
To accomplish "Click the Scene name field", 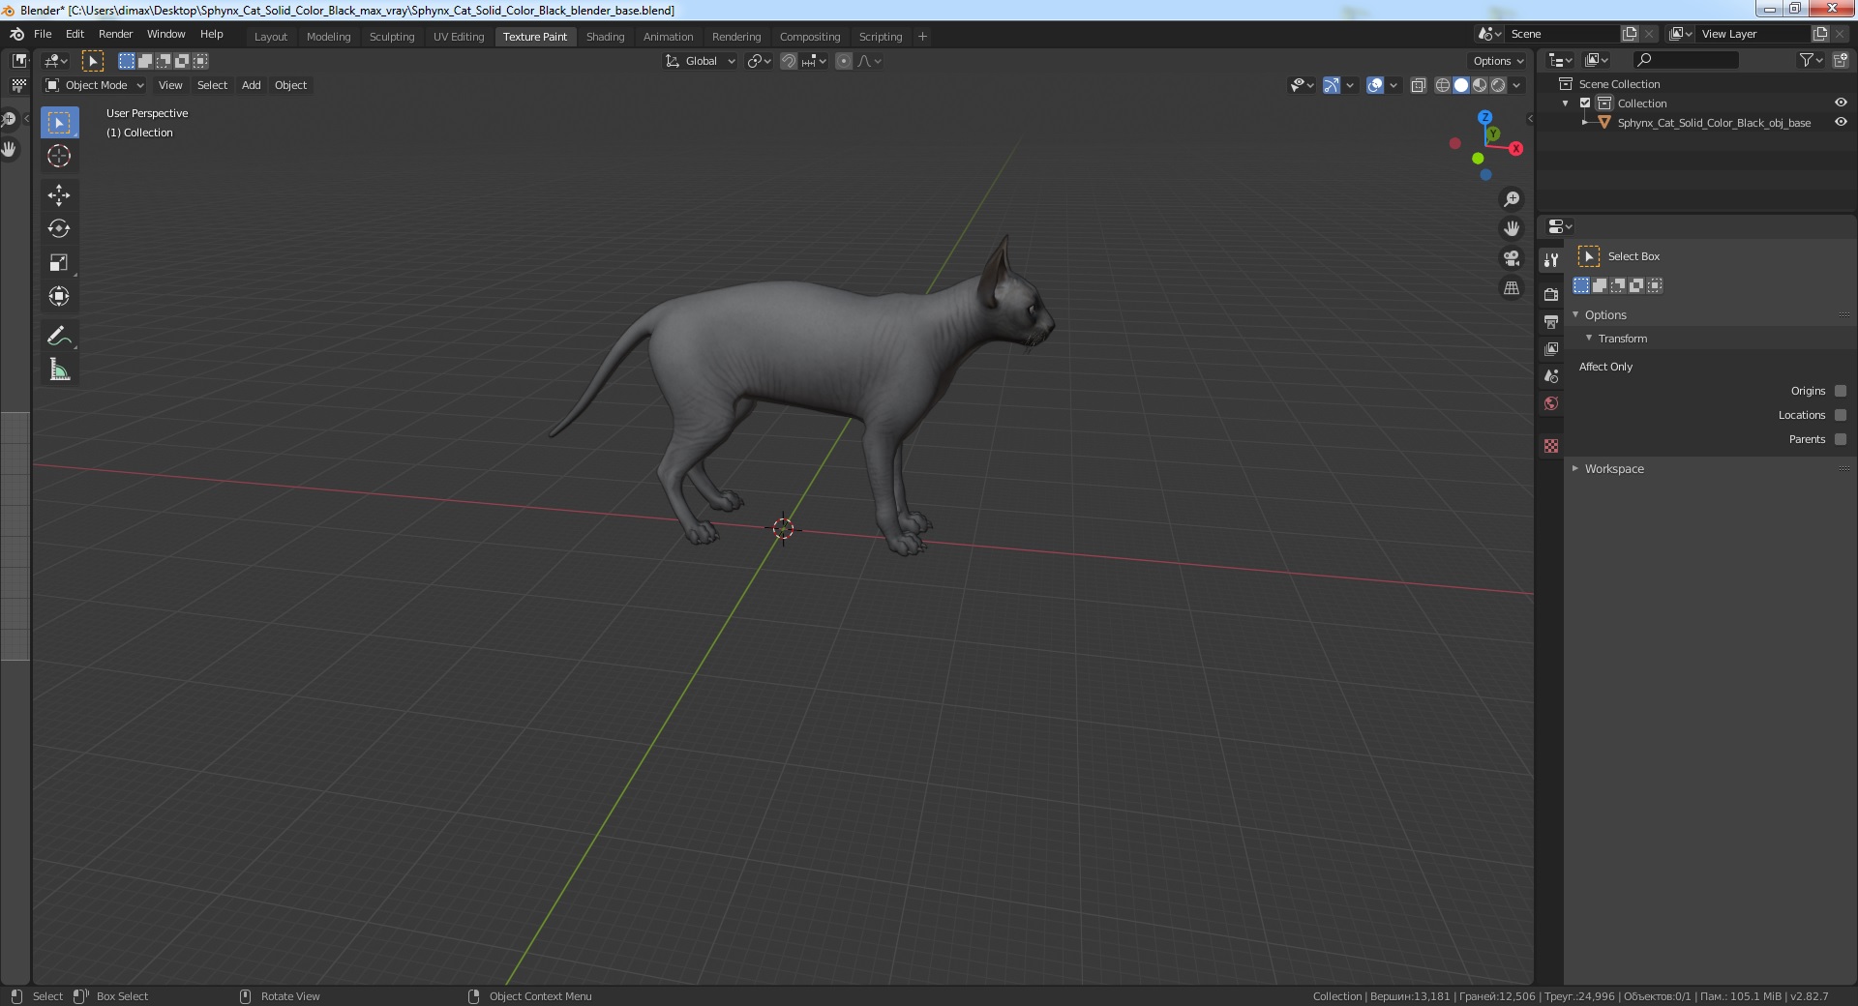I will [x=1562, y=34].
